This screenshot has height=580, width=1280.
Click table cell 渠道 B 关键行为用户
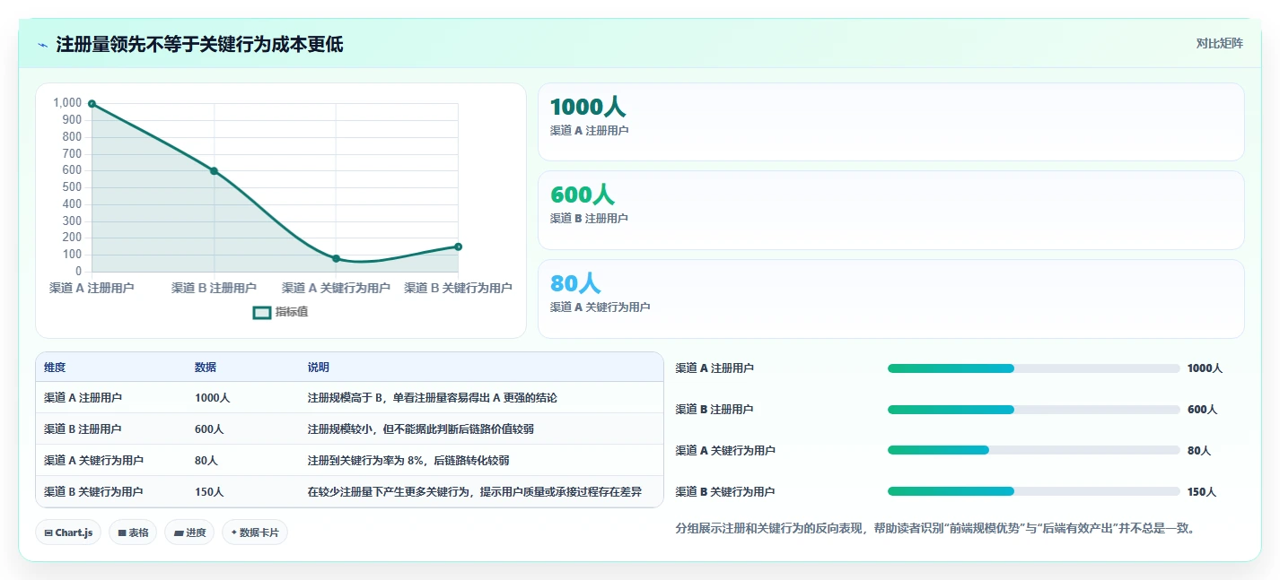tap(94, 492)
